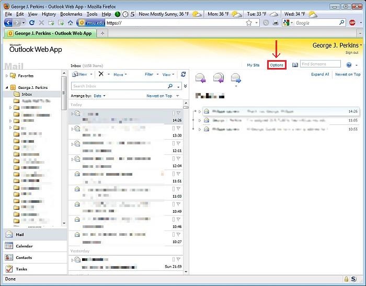Click the Find Someone input box

320,64
